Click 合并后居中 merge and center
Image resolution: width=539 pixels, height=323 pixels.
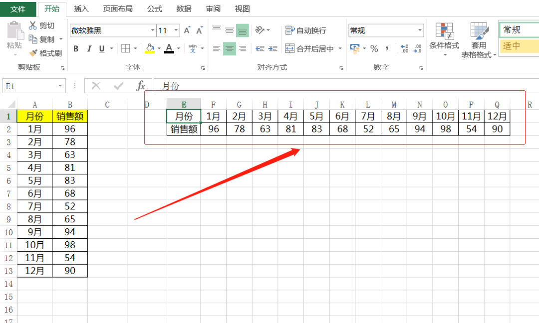pos(309,49)
